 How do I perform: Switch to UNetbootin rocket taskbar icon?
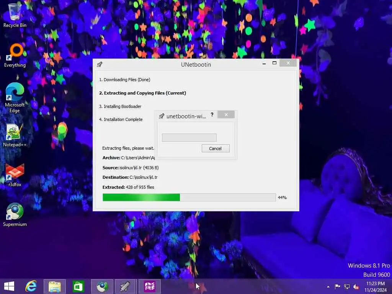(x=125, y=286)
